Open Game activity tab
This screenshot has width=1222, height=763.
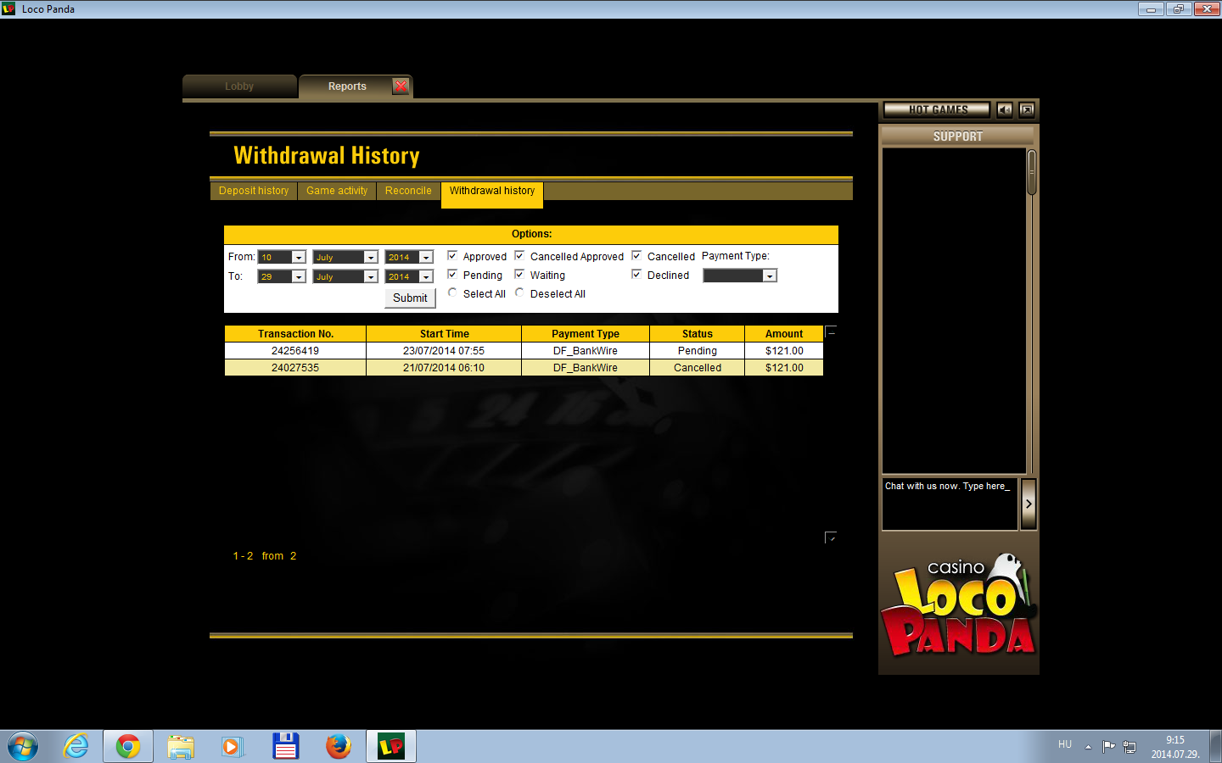pos(337,191)
